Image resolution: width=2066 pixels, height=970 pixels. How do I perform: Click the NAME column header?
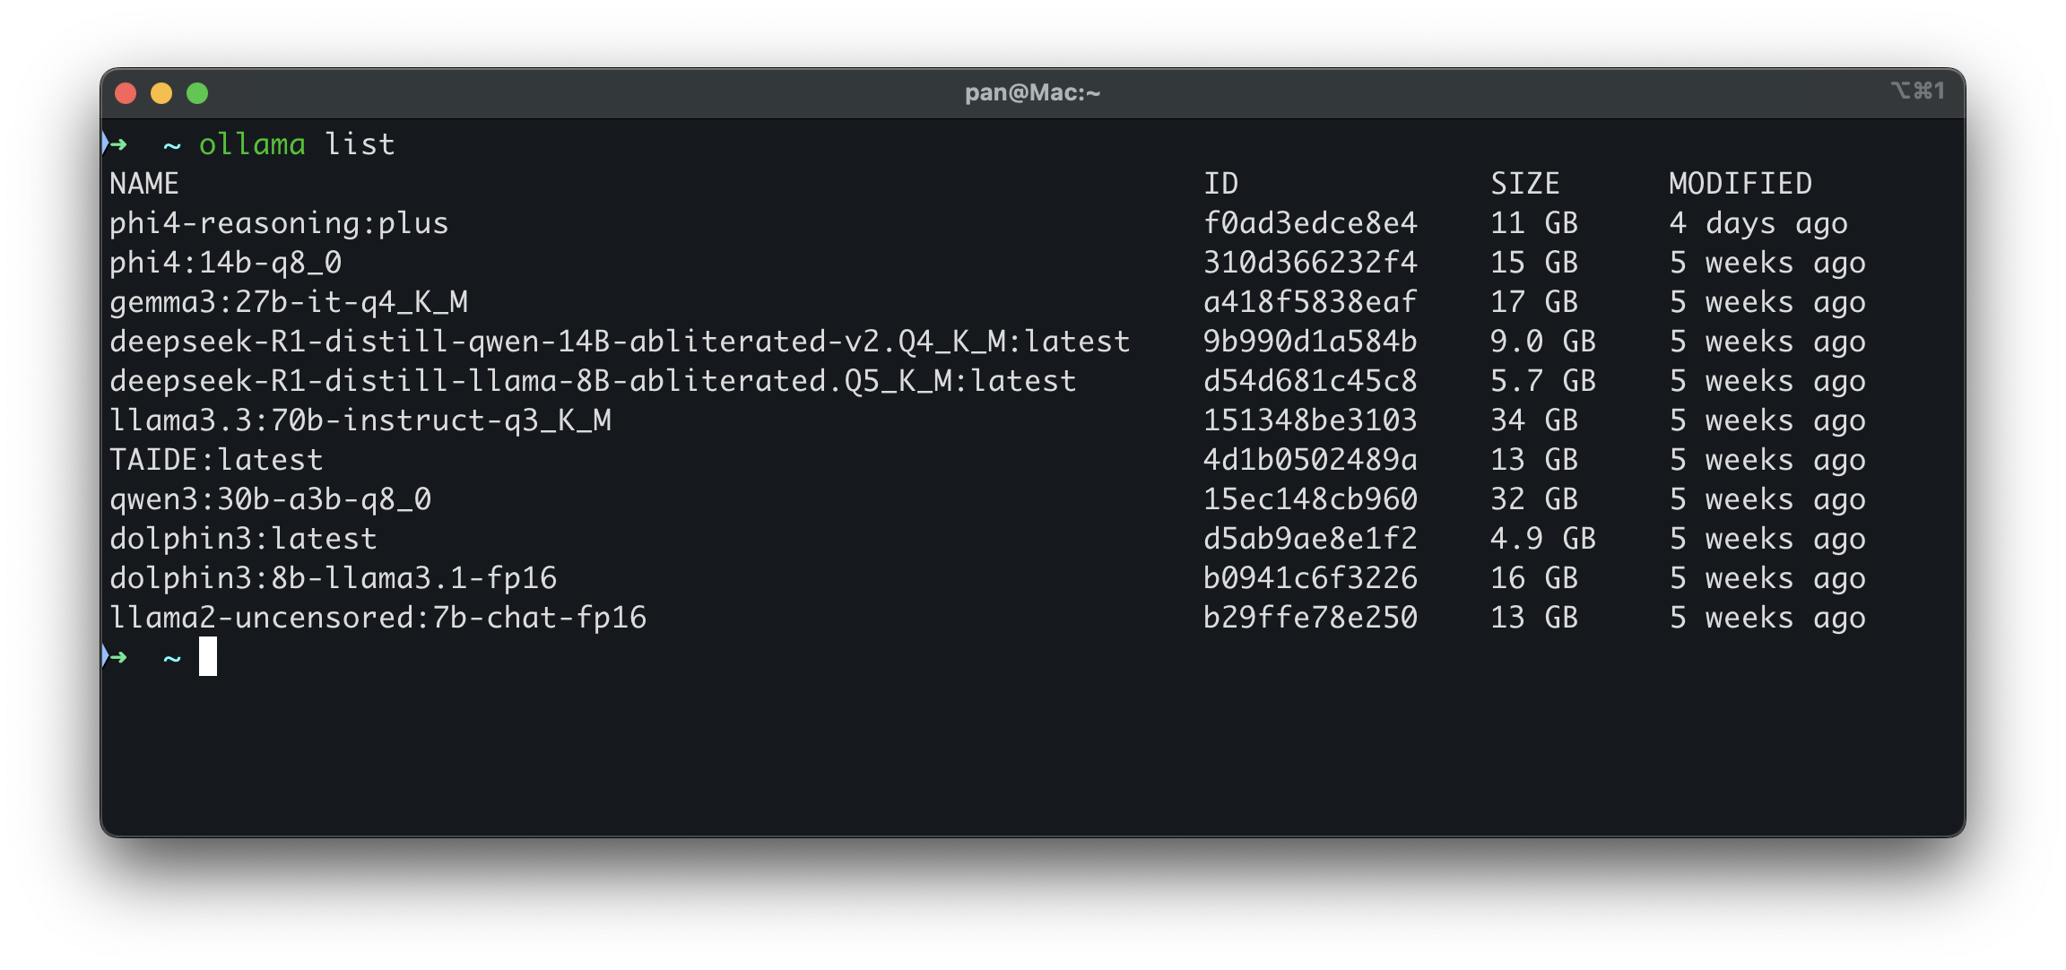144,184
